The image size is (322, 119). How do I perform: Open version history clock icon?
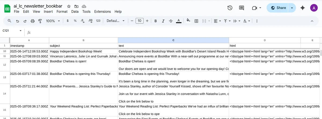[x=230, y=8]
